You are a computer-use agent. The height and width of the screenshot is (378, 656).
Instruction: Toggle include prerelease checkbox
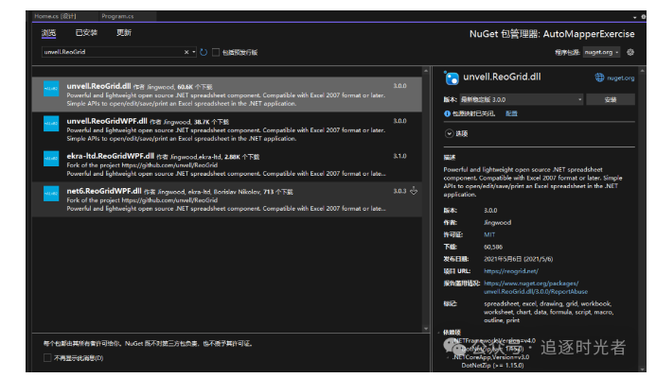[216, 52]
